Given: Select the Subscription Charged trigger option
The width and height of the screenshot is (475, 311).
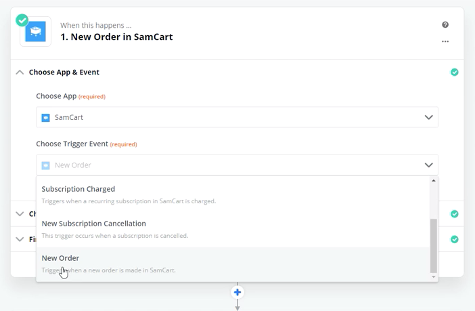Looking at the screenshot, I should coord(233,194).
